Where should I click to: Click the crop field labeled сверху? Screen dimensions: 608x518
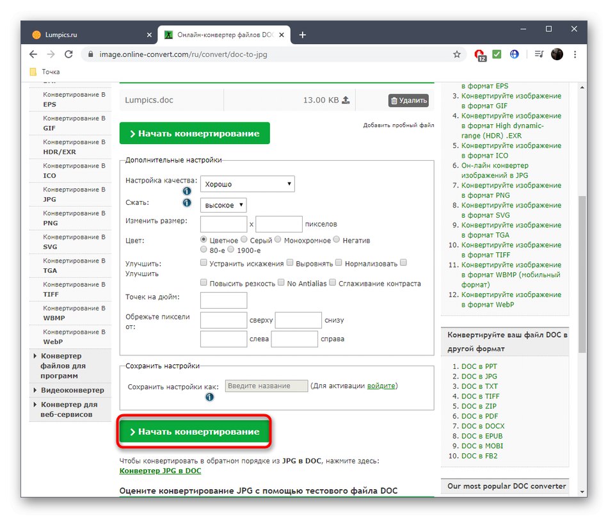pyautogui.click(x=224, y=320)
